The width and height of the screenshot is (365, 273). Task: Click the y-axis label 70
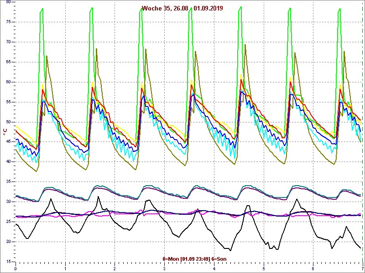8,42
